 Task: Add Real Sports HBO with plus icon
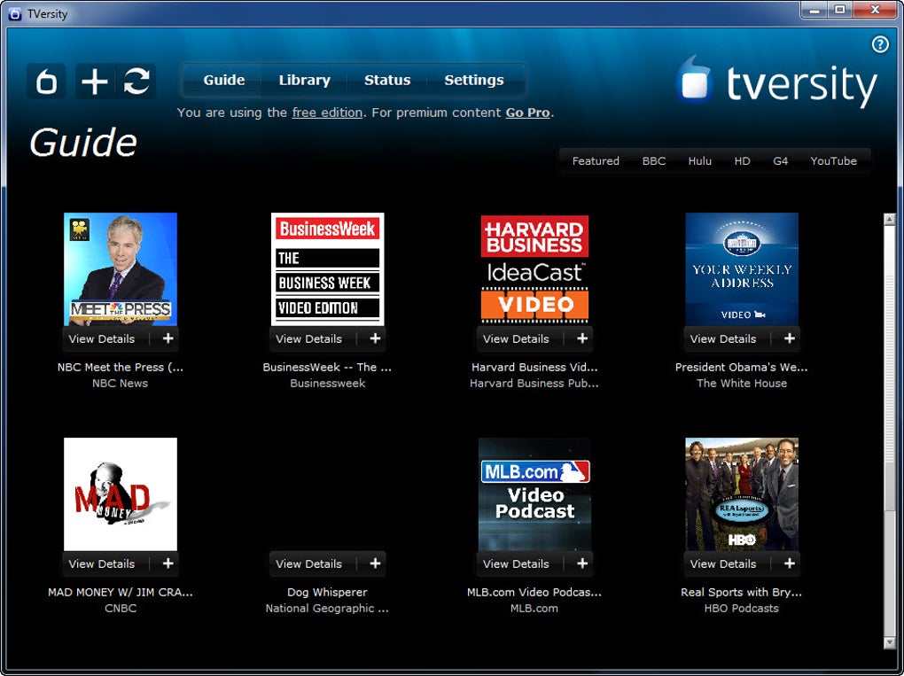point(790,563)
